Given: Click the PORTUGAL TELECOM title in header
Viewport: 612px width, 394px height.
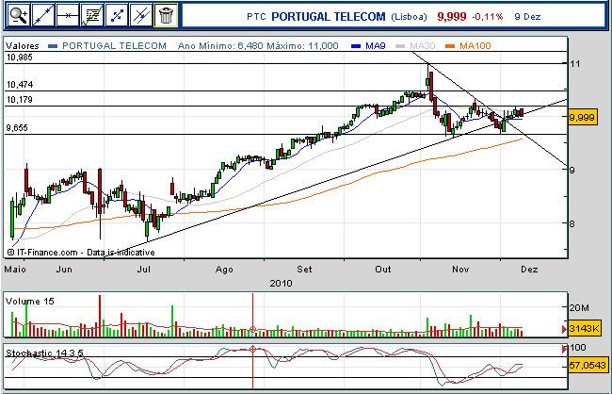Looking at the screenshot, I should [x=329, y=17].
